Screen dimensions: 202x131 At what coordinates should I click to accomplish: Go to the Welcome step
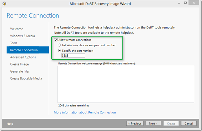tap(17, 29)
